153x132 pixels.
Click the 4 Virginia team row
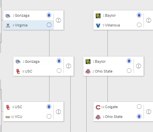28,25
